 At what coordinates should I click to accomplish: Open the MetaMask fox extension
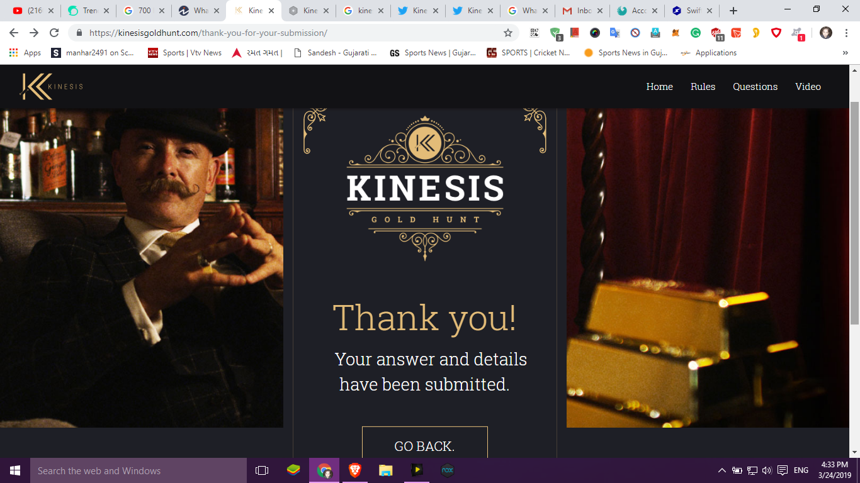tap(676, 33)
